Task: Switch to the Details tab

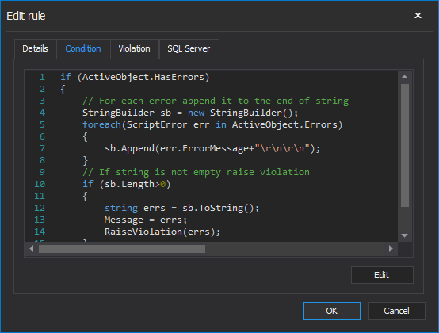Action: pos(36,48)
